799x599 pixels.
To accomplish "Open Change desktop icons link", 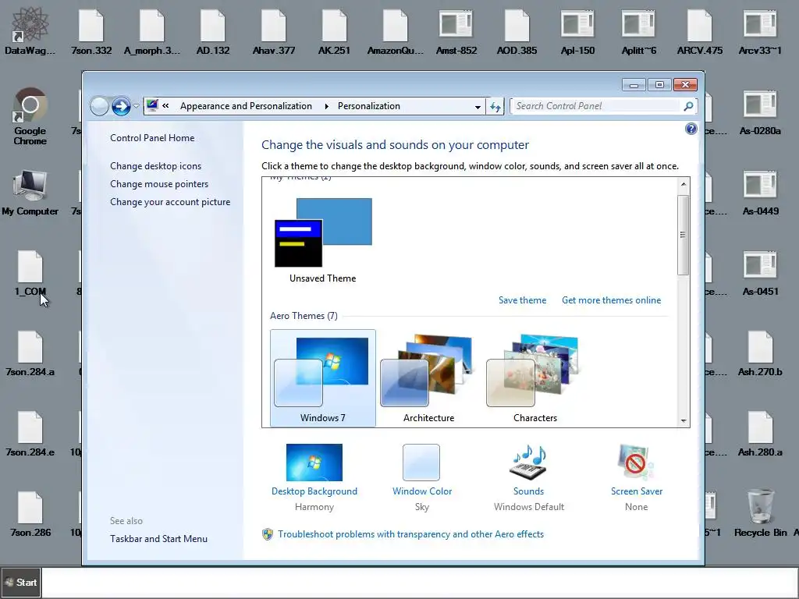I will click(155, 166).
